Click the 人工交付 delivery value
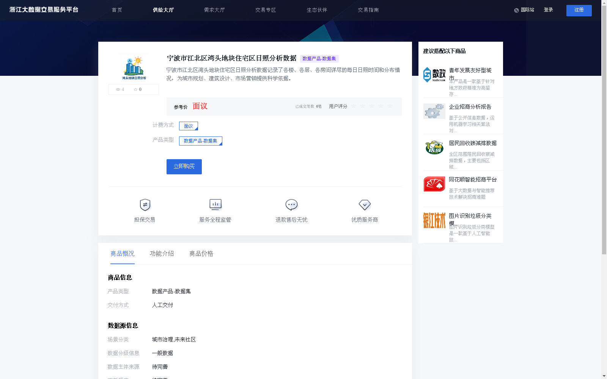This screenshot has height=379, width=607. click(x=163, y=305)
